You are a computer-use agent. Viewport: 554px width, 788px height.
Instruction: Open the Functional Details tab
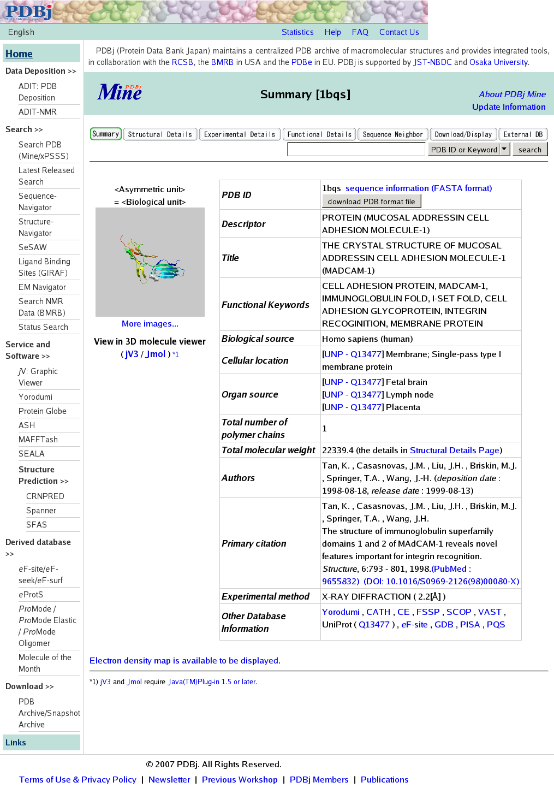(x=319, y=134)
